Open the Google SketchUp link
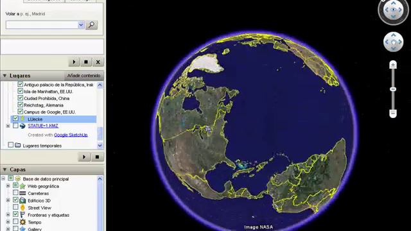411x231 pixels. 71,135
